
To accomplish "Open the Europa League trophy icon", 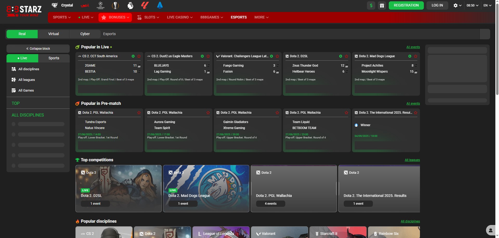I will 115,5.
